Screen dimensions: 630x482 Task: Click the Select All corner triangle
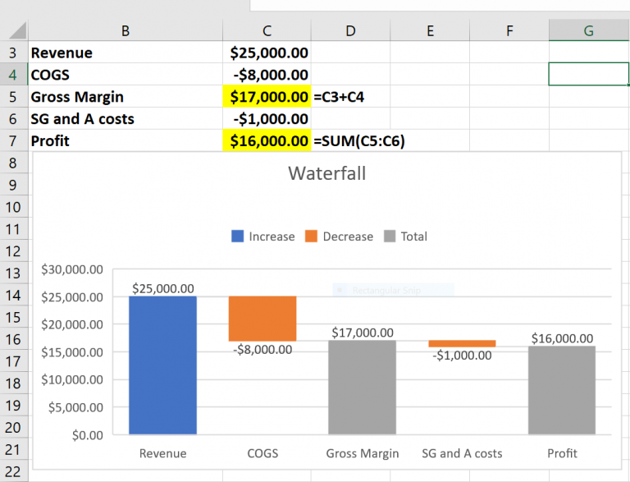[16, 30]
